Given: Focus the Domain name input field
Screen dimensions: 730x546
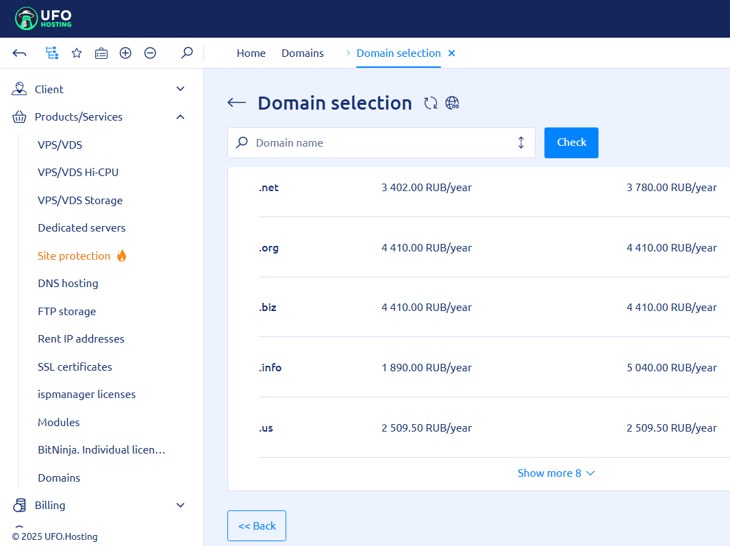Looking at the screenshot, I should pyautogui.click(x=380, y=142).
